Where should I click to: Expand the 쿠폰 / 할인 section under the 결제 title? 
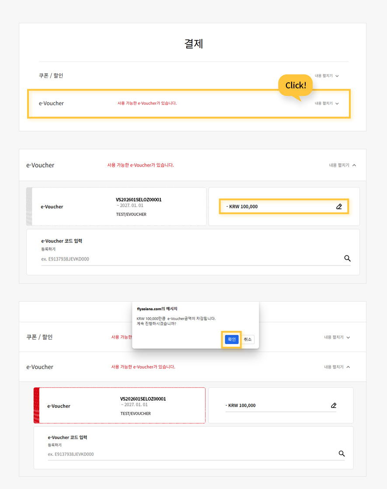point(327,76)
